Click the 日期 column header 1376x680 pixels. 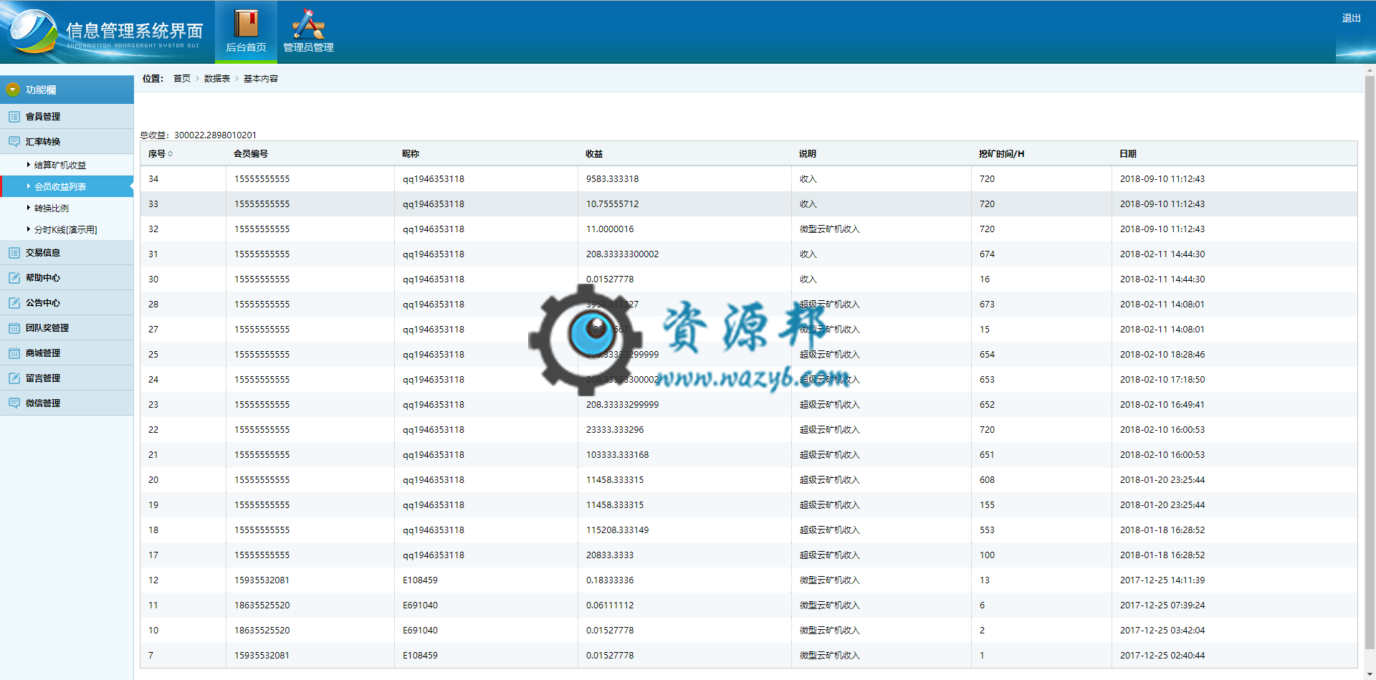pos(1128,154)
